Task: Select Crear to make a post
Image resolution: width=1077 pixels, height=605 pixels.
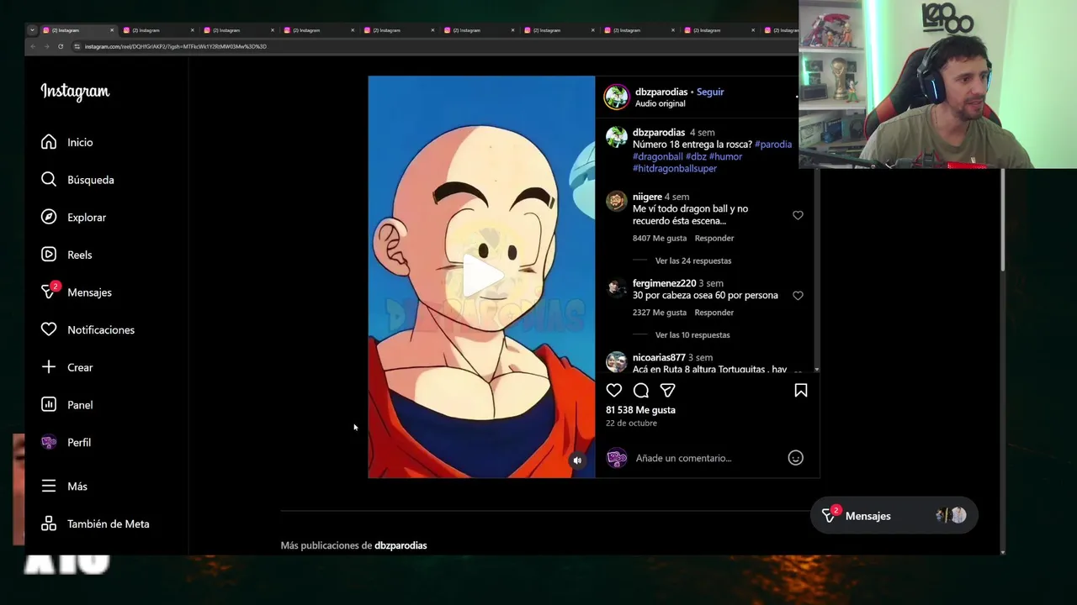Action: coord(67,367)
